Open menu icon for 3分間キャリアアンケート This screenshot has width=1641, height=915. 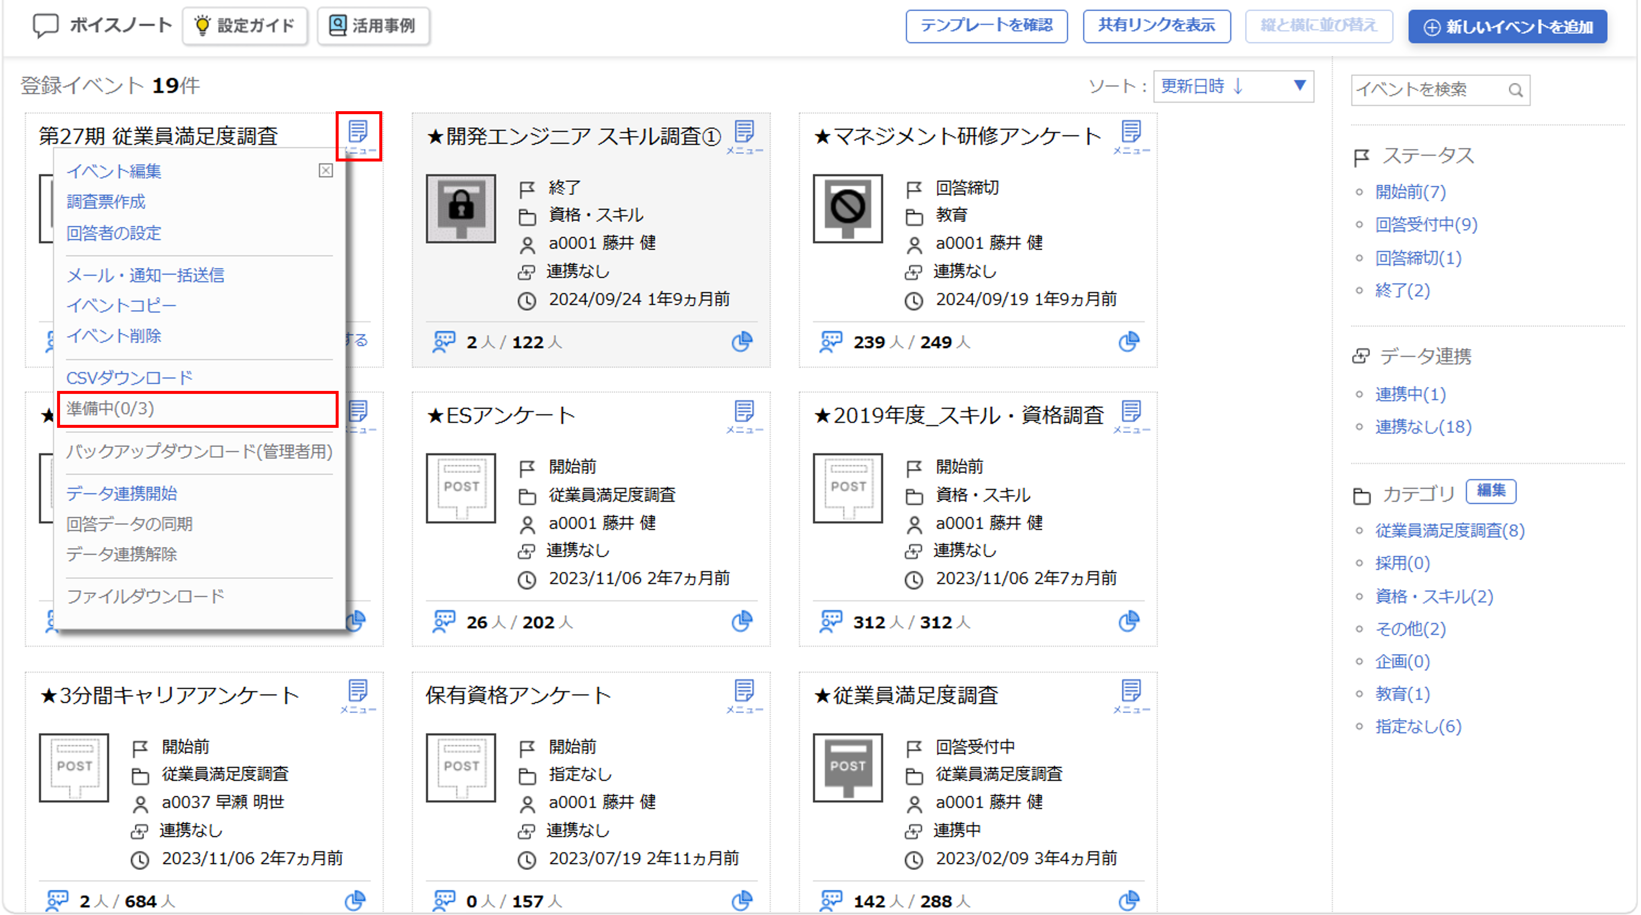tap(358, 696)
